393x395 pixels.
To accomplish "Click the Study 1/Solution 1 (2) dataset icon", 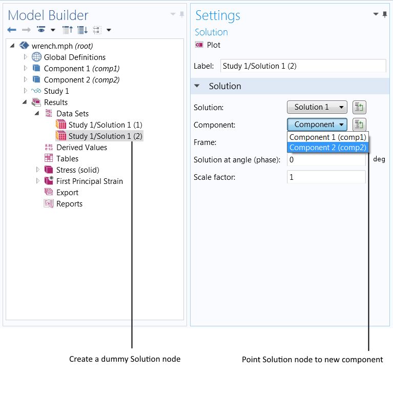I will [61, 136].
